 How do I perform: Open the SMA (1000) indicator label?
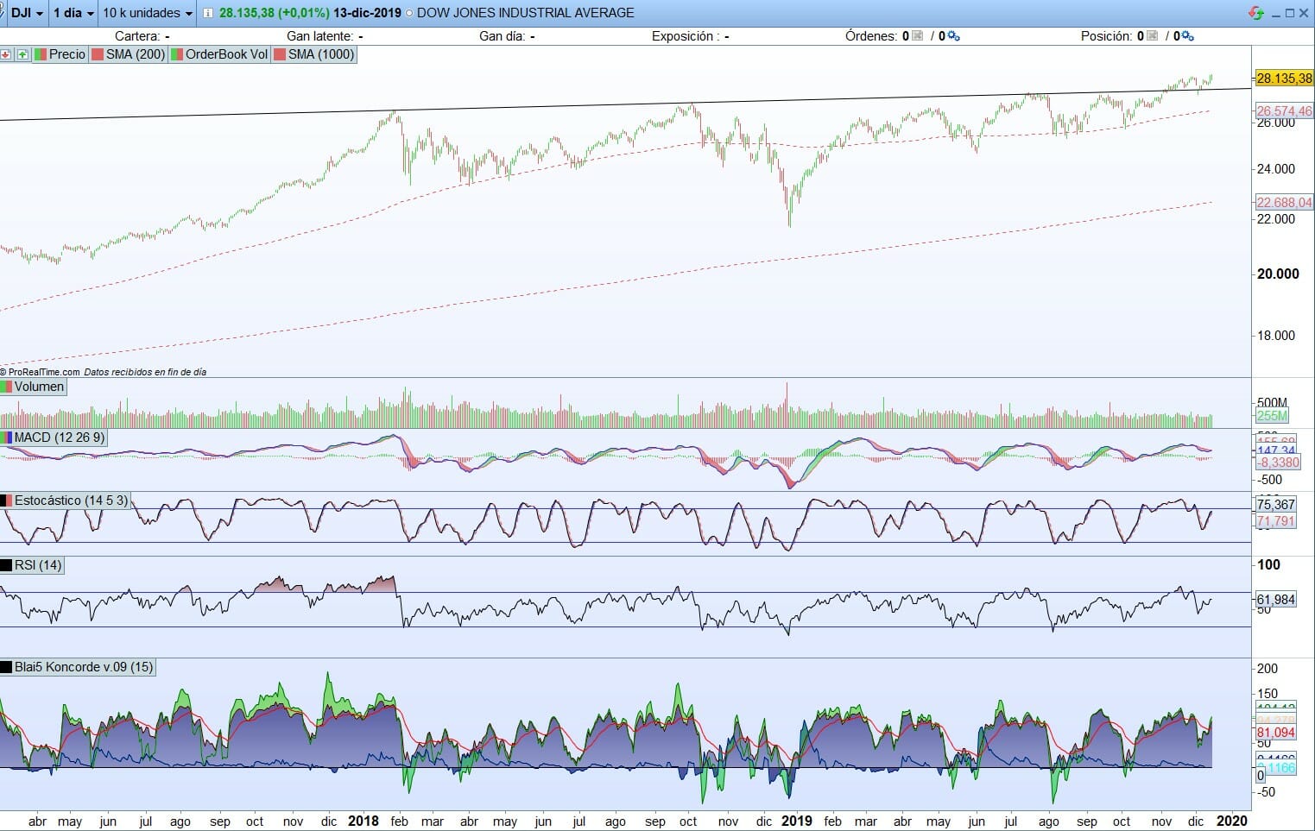point(314,54)
